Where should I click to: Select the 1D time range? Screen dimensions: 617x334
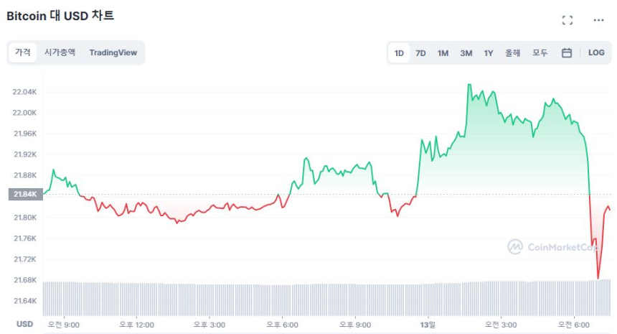tap(399, 52)
